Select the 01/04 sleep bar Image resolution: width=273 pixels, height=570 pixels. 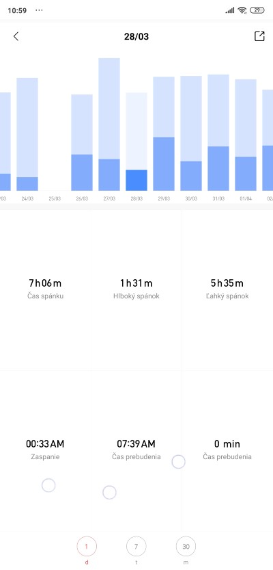click(246, 135)
